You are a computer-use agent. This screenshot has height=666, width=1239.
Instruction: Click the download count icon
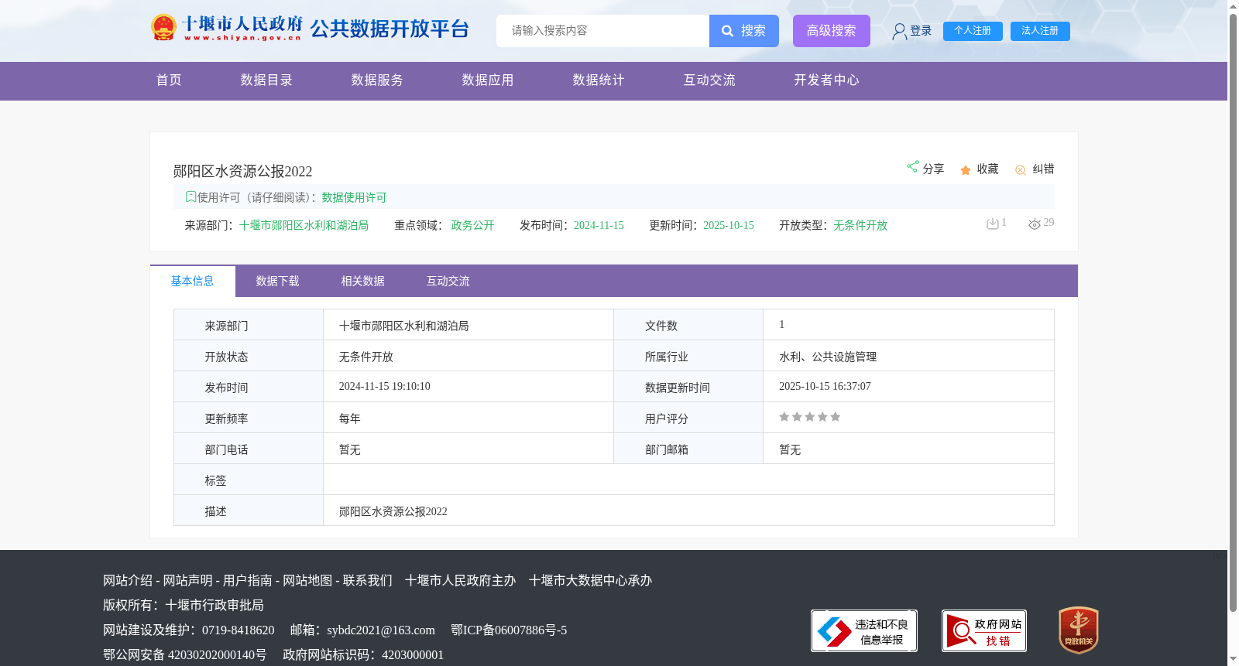[993, 224]
